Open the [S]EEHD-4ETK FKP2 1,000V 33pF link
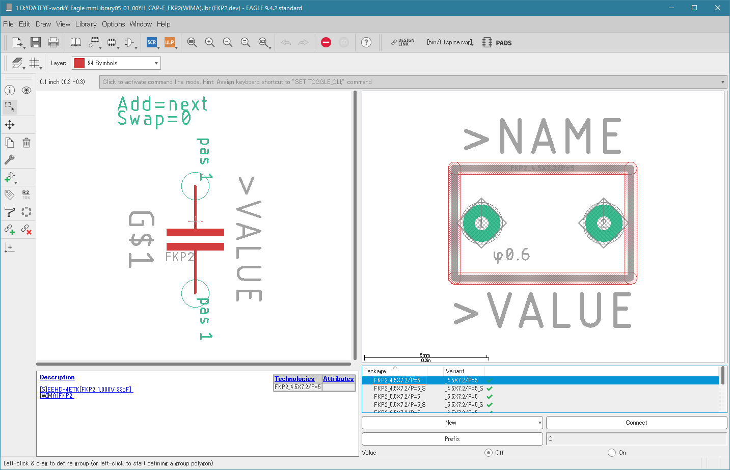Screen dimensions: 730x470 coord(86,390)
